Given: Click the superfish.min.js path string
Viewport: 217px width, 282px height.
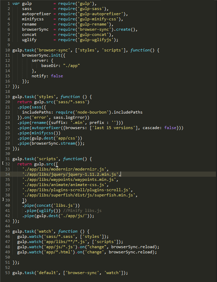Looking at the screenshot, I should (x=80, y=195).
